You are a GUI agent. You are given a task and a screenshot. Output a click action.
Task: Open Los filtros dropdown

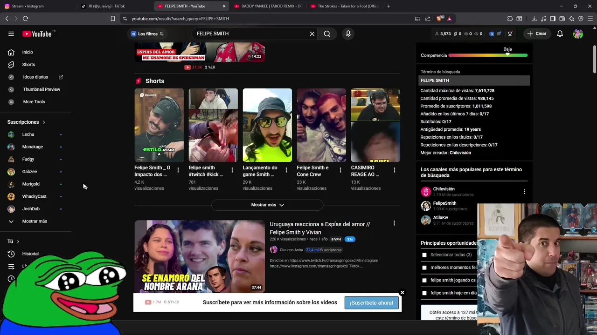(147, 33)
